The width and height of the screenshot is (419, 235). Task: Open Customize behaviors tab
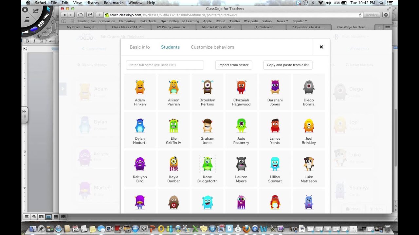point(212,47)
